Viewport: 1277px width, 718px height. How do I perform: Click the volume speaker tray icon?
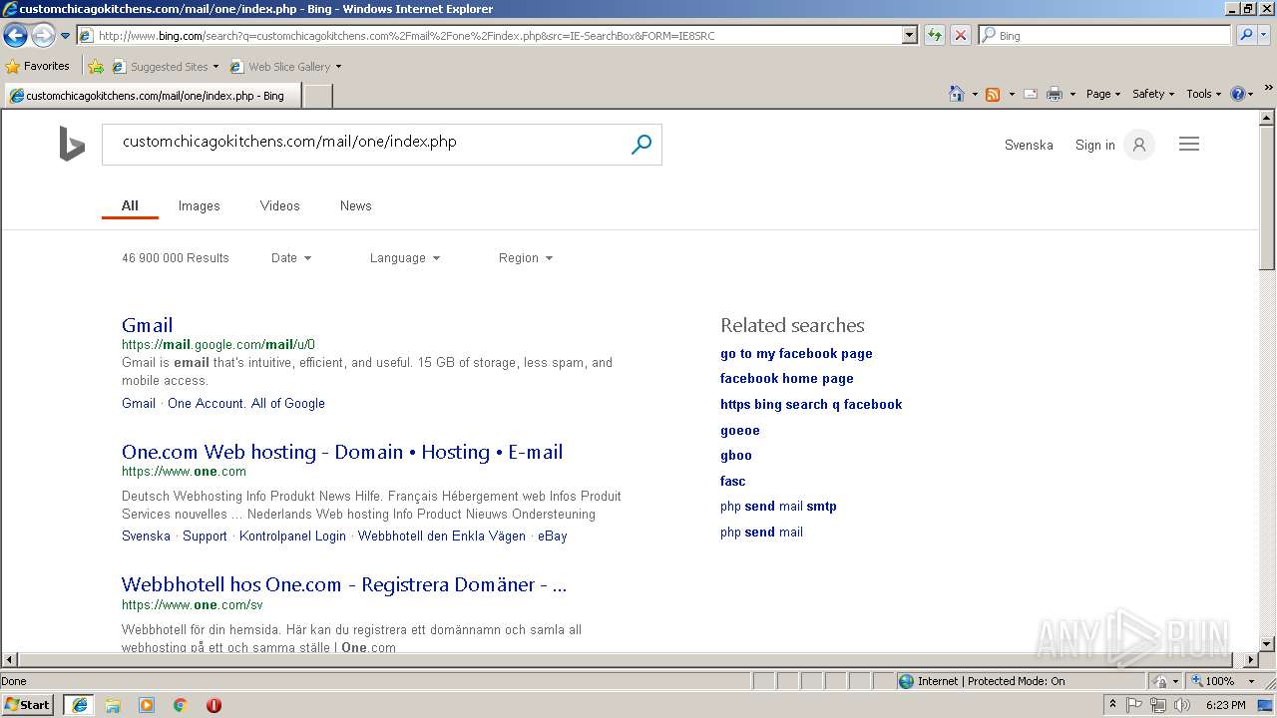(x=1182, y=705)
